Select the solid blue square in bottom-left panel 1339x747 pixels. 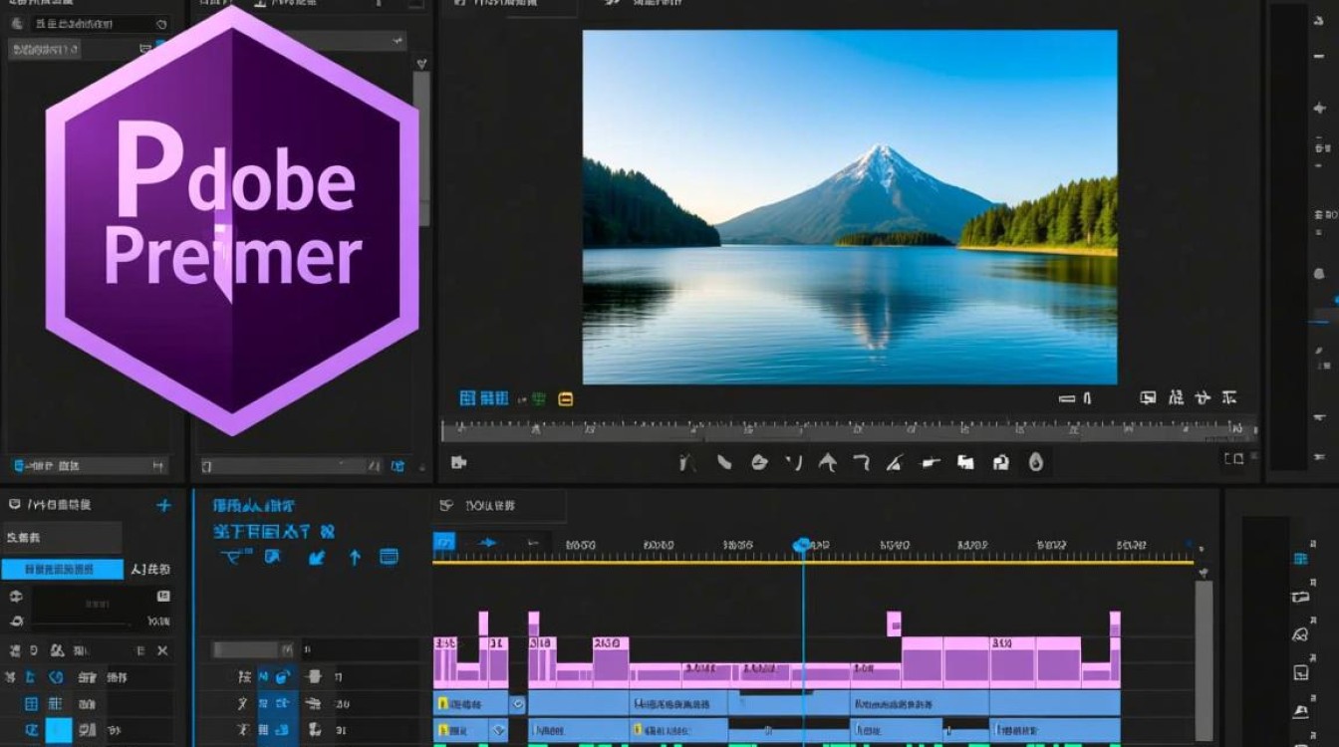[x=59, y=731]
